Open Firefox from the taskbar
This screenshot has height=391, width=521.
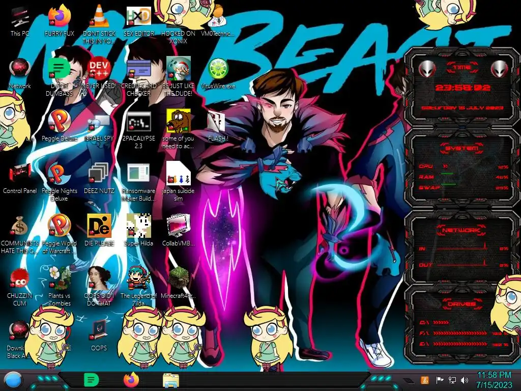(x=131, y=380)
